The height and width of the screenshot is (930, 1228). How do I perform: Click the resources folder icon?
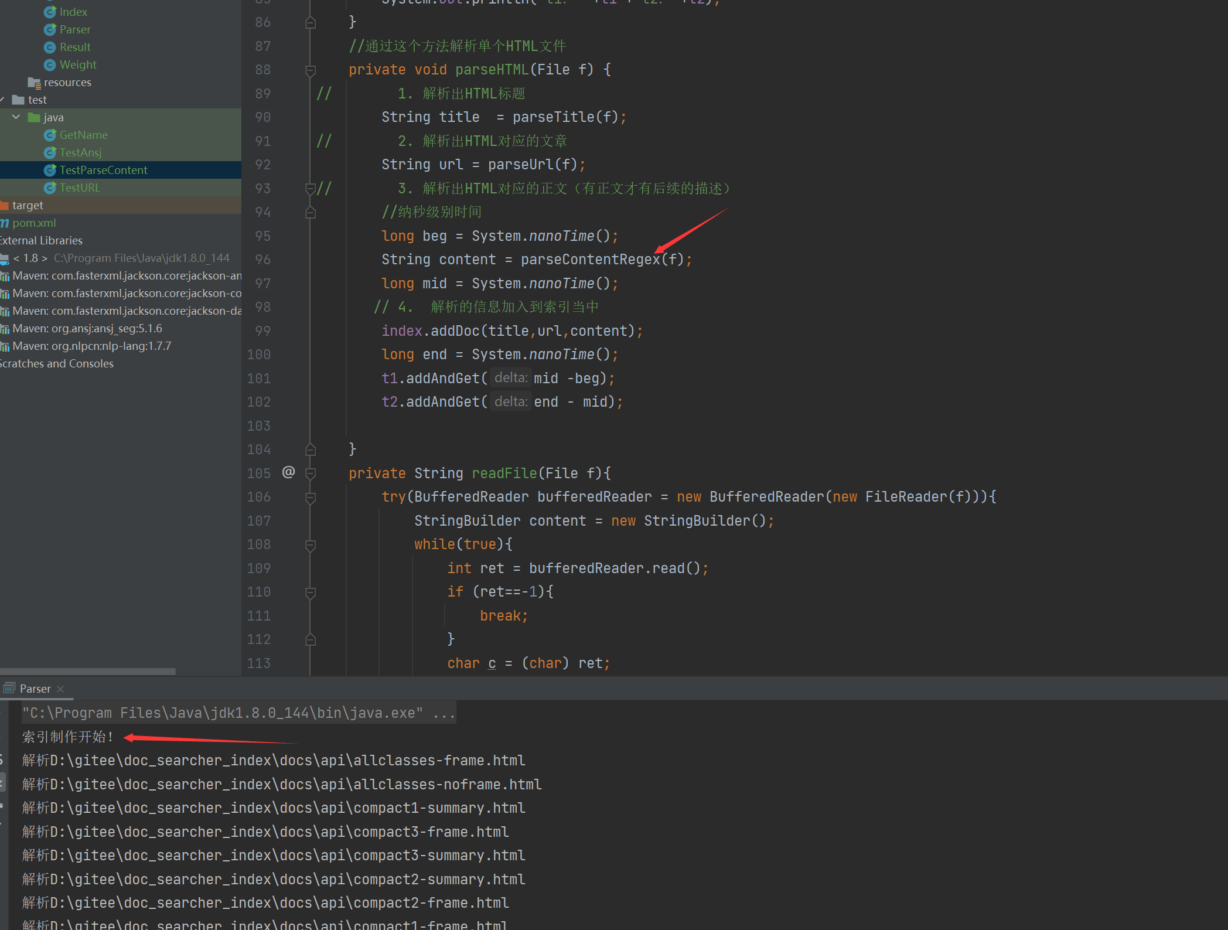(34, 83)
